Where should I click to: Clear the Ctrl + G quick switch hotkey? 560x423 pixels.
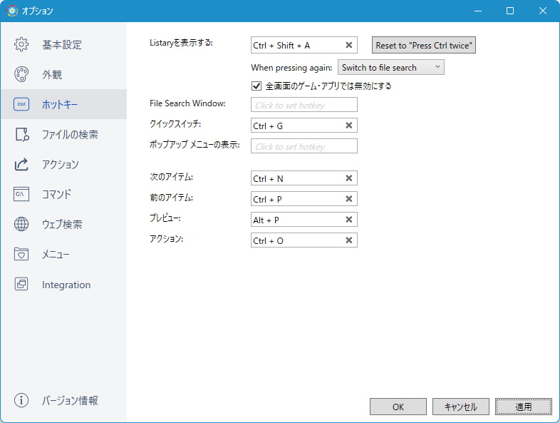pos(349,126)
